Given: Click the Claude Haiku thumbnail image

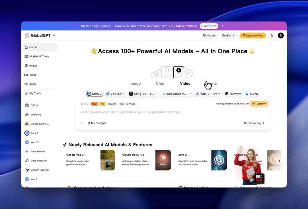Looking at the screenshot, I should click(x=163, y=160).
